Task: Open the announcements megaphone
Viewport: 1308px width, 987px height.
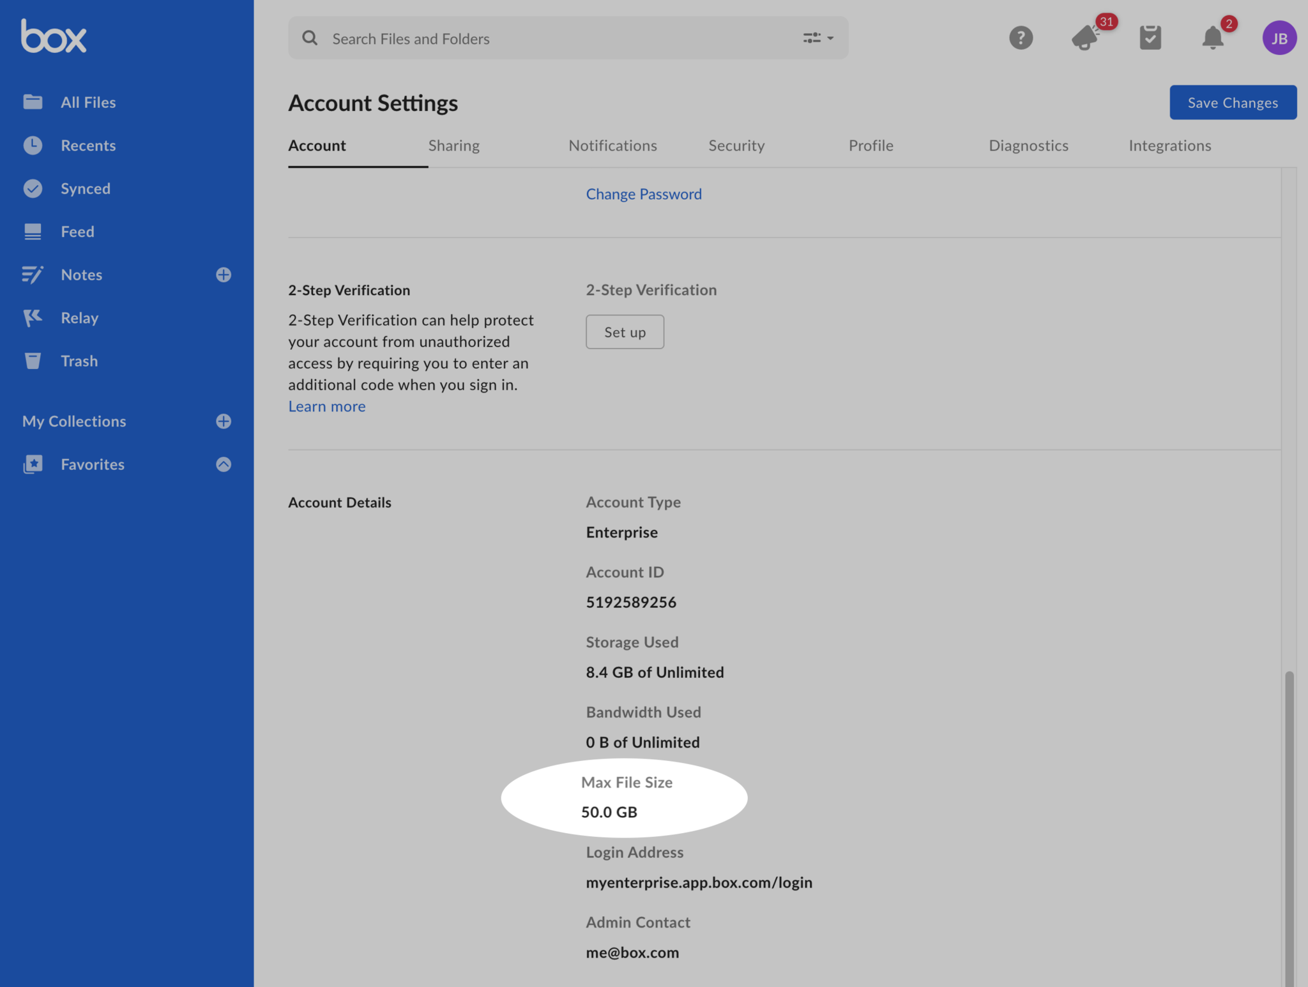Action: click(1084, 38)
